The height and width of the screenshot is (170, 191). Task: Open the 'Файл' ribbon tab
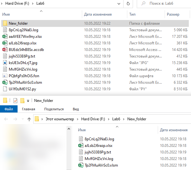(x=9, y=109)
